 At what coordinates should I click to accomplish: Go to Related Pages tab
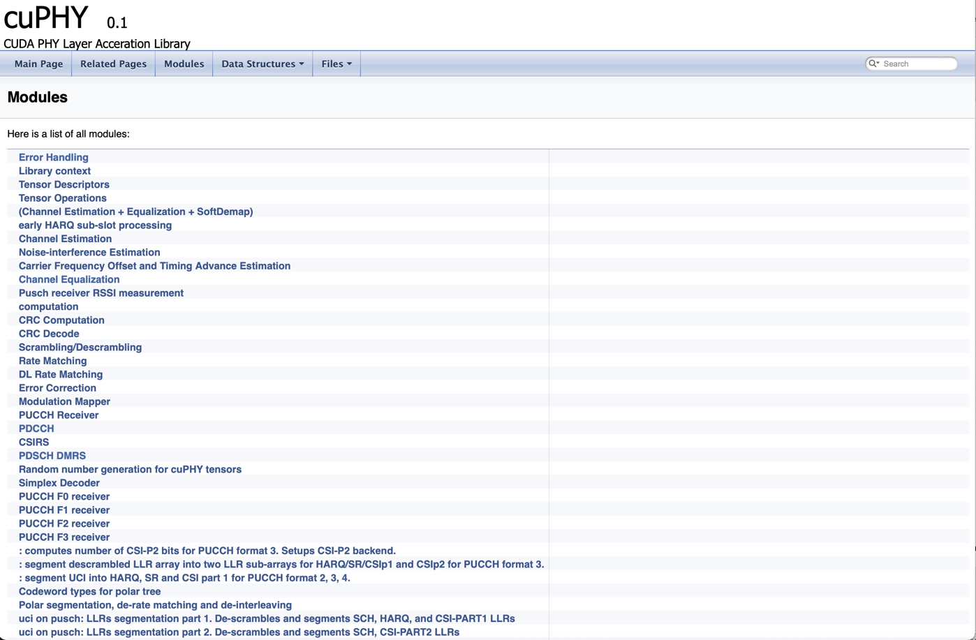(113, 64)
